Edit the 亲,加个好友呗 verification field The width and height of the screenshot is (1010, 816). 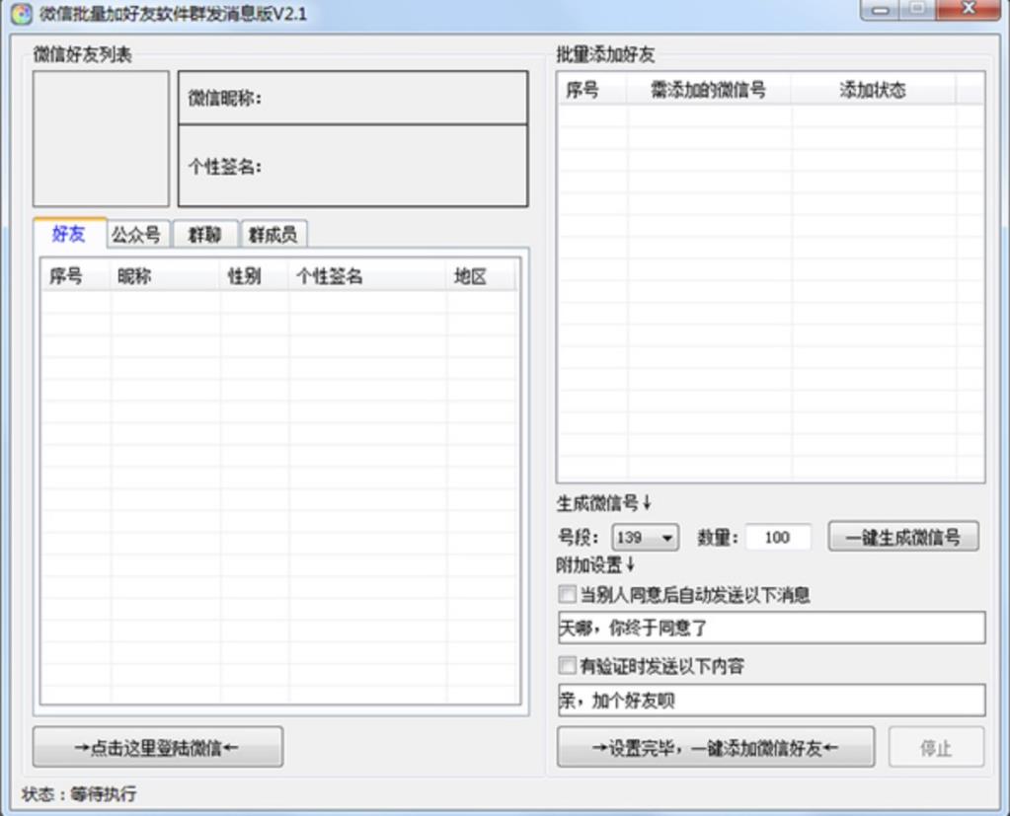pos(772,701)
